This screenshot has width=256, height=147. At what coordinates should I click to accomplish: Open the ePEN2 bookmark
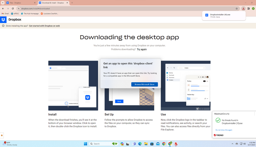(15, 13)
